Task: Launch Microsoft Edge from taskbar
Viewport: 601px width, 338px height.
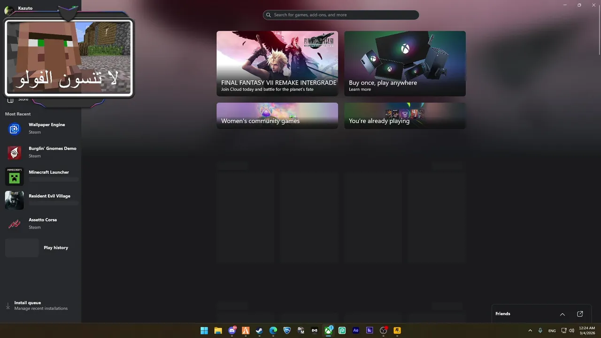Action: coord(273,330)
